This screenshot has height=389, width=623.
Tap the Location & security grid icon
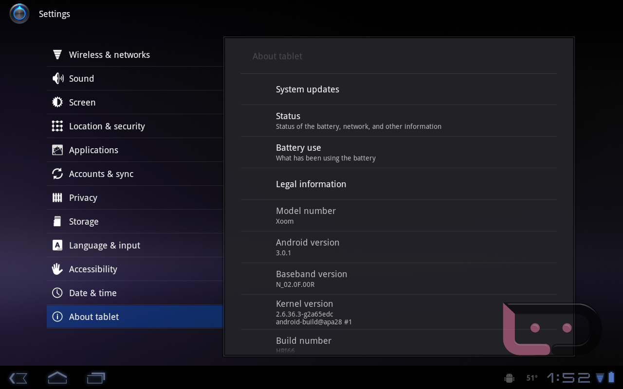click(57, 126)
